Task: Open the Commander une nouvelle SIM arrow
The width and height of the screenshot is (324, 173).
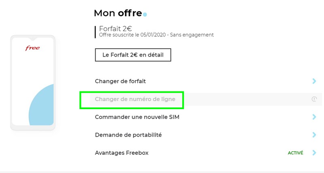Action: [314, 117]
